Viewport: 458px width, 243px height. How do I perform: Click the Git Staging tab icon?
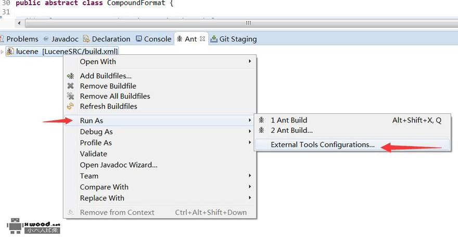coord(214,39)
